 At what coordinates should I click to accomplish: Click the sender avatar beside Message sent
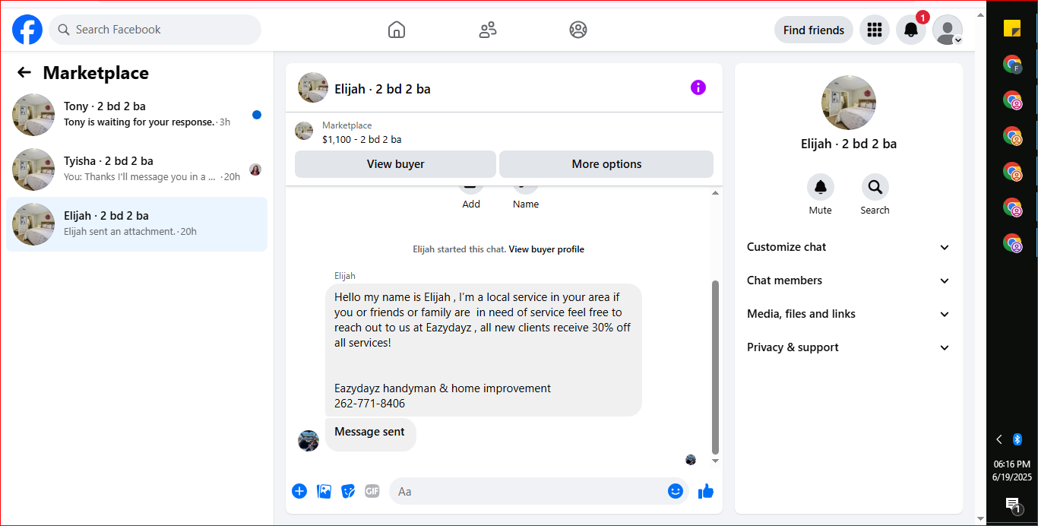point(309,441)
